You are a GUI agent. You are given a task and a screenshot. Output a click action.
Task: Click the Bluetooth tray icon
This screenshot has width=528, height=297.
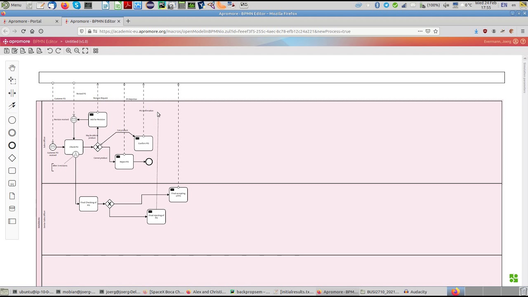(x=377, y=5)
